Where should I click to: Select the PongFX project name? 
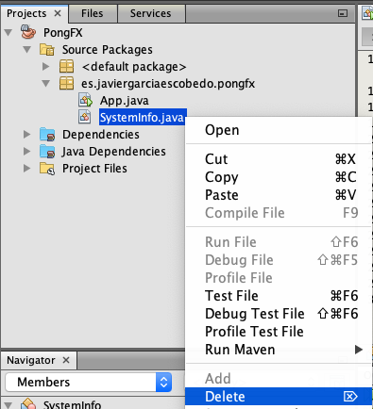(x=63, y=33)
